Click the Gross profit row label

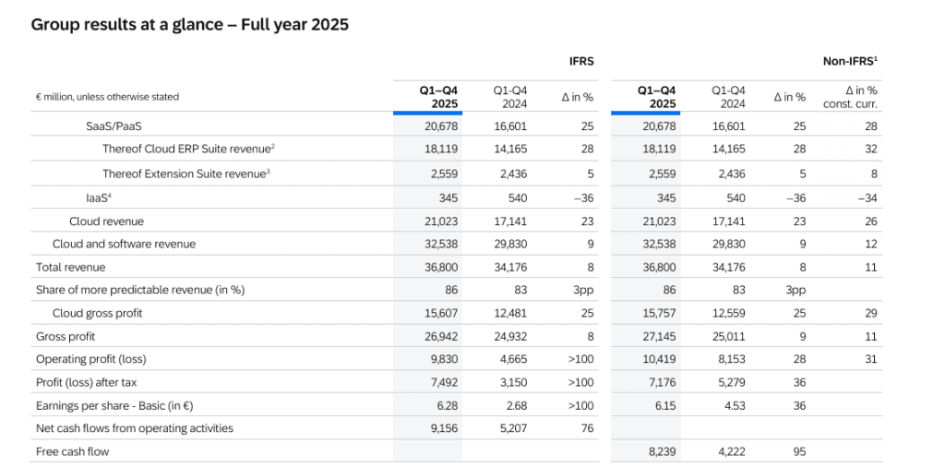pyautogui.click(x=66, y=337)
